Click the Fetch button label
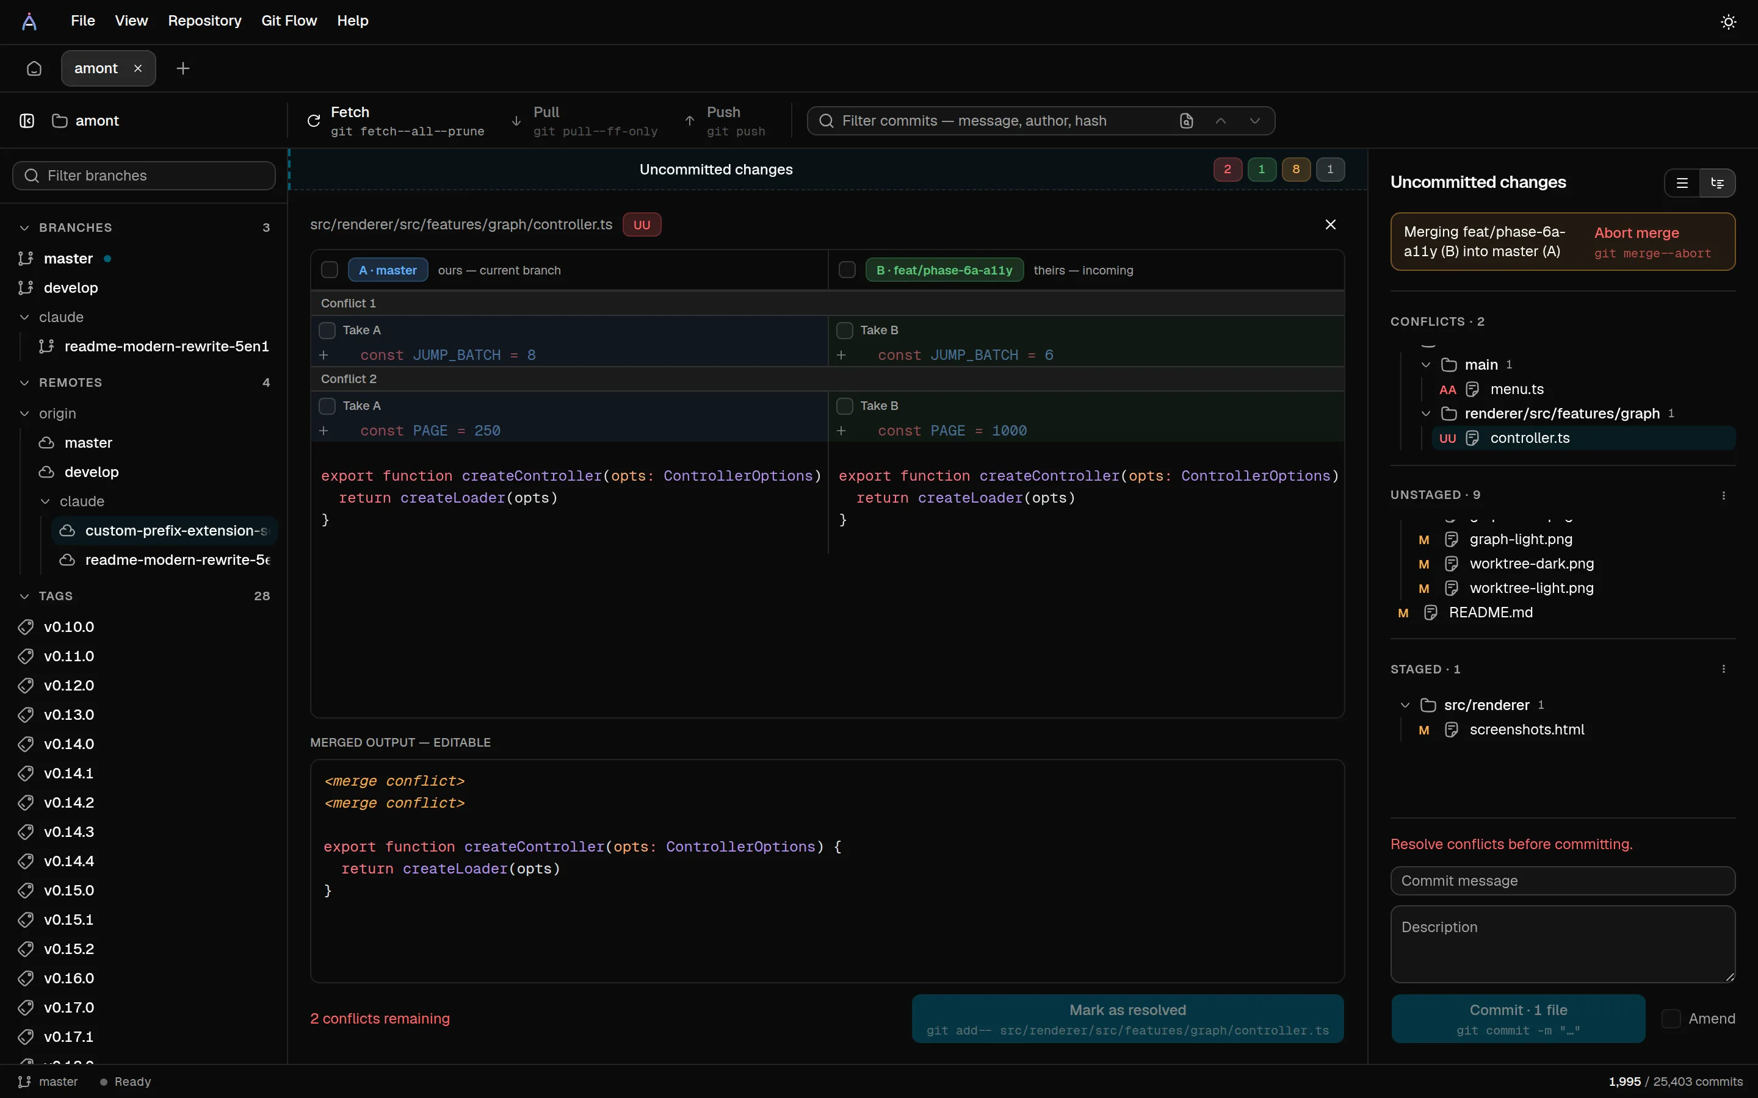Image resolution: width=1758 pixels, height=1098 pixels. [x=350, y=112]
